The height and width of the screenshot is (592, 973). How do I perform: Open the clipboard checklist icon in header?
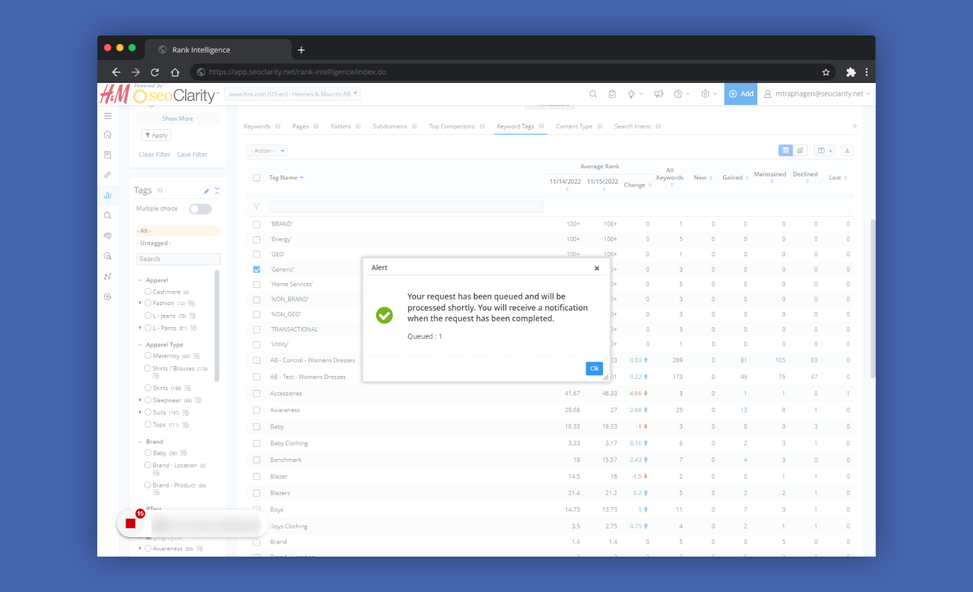612,94
